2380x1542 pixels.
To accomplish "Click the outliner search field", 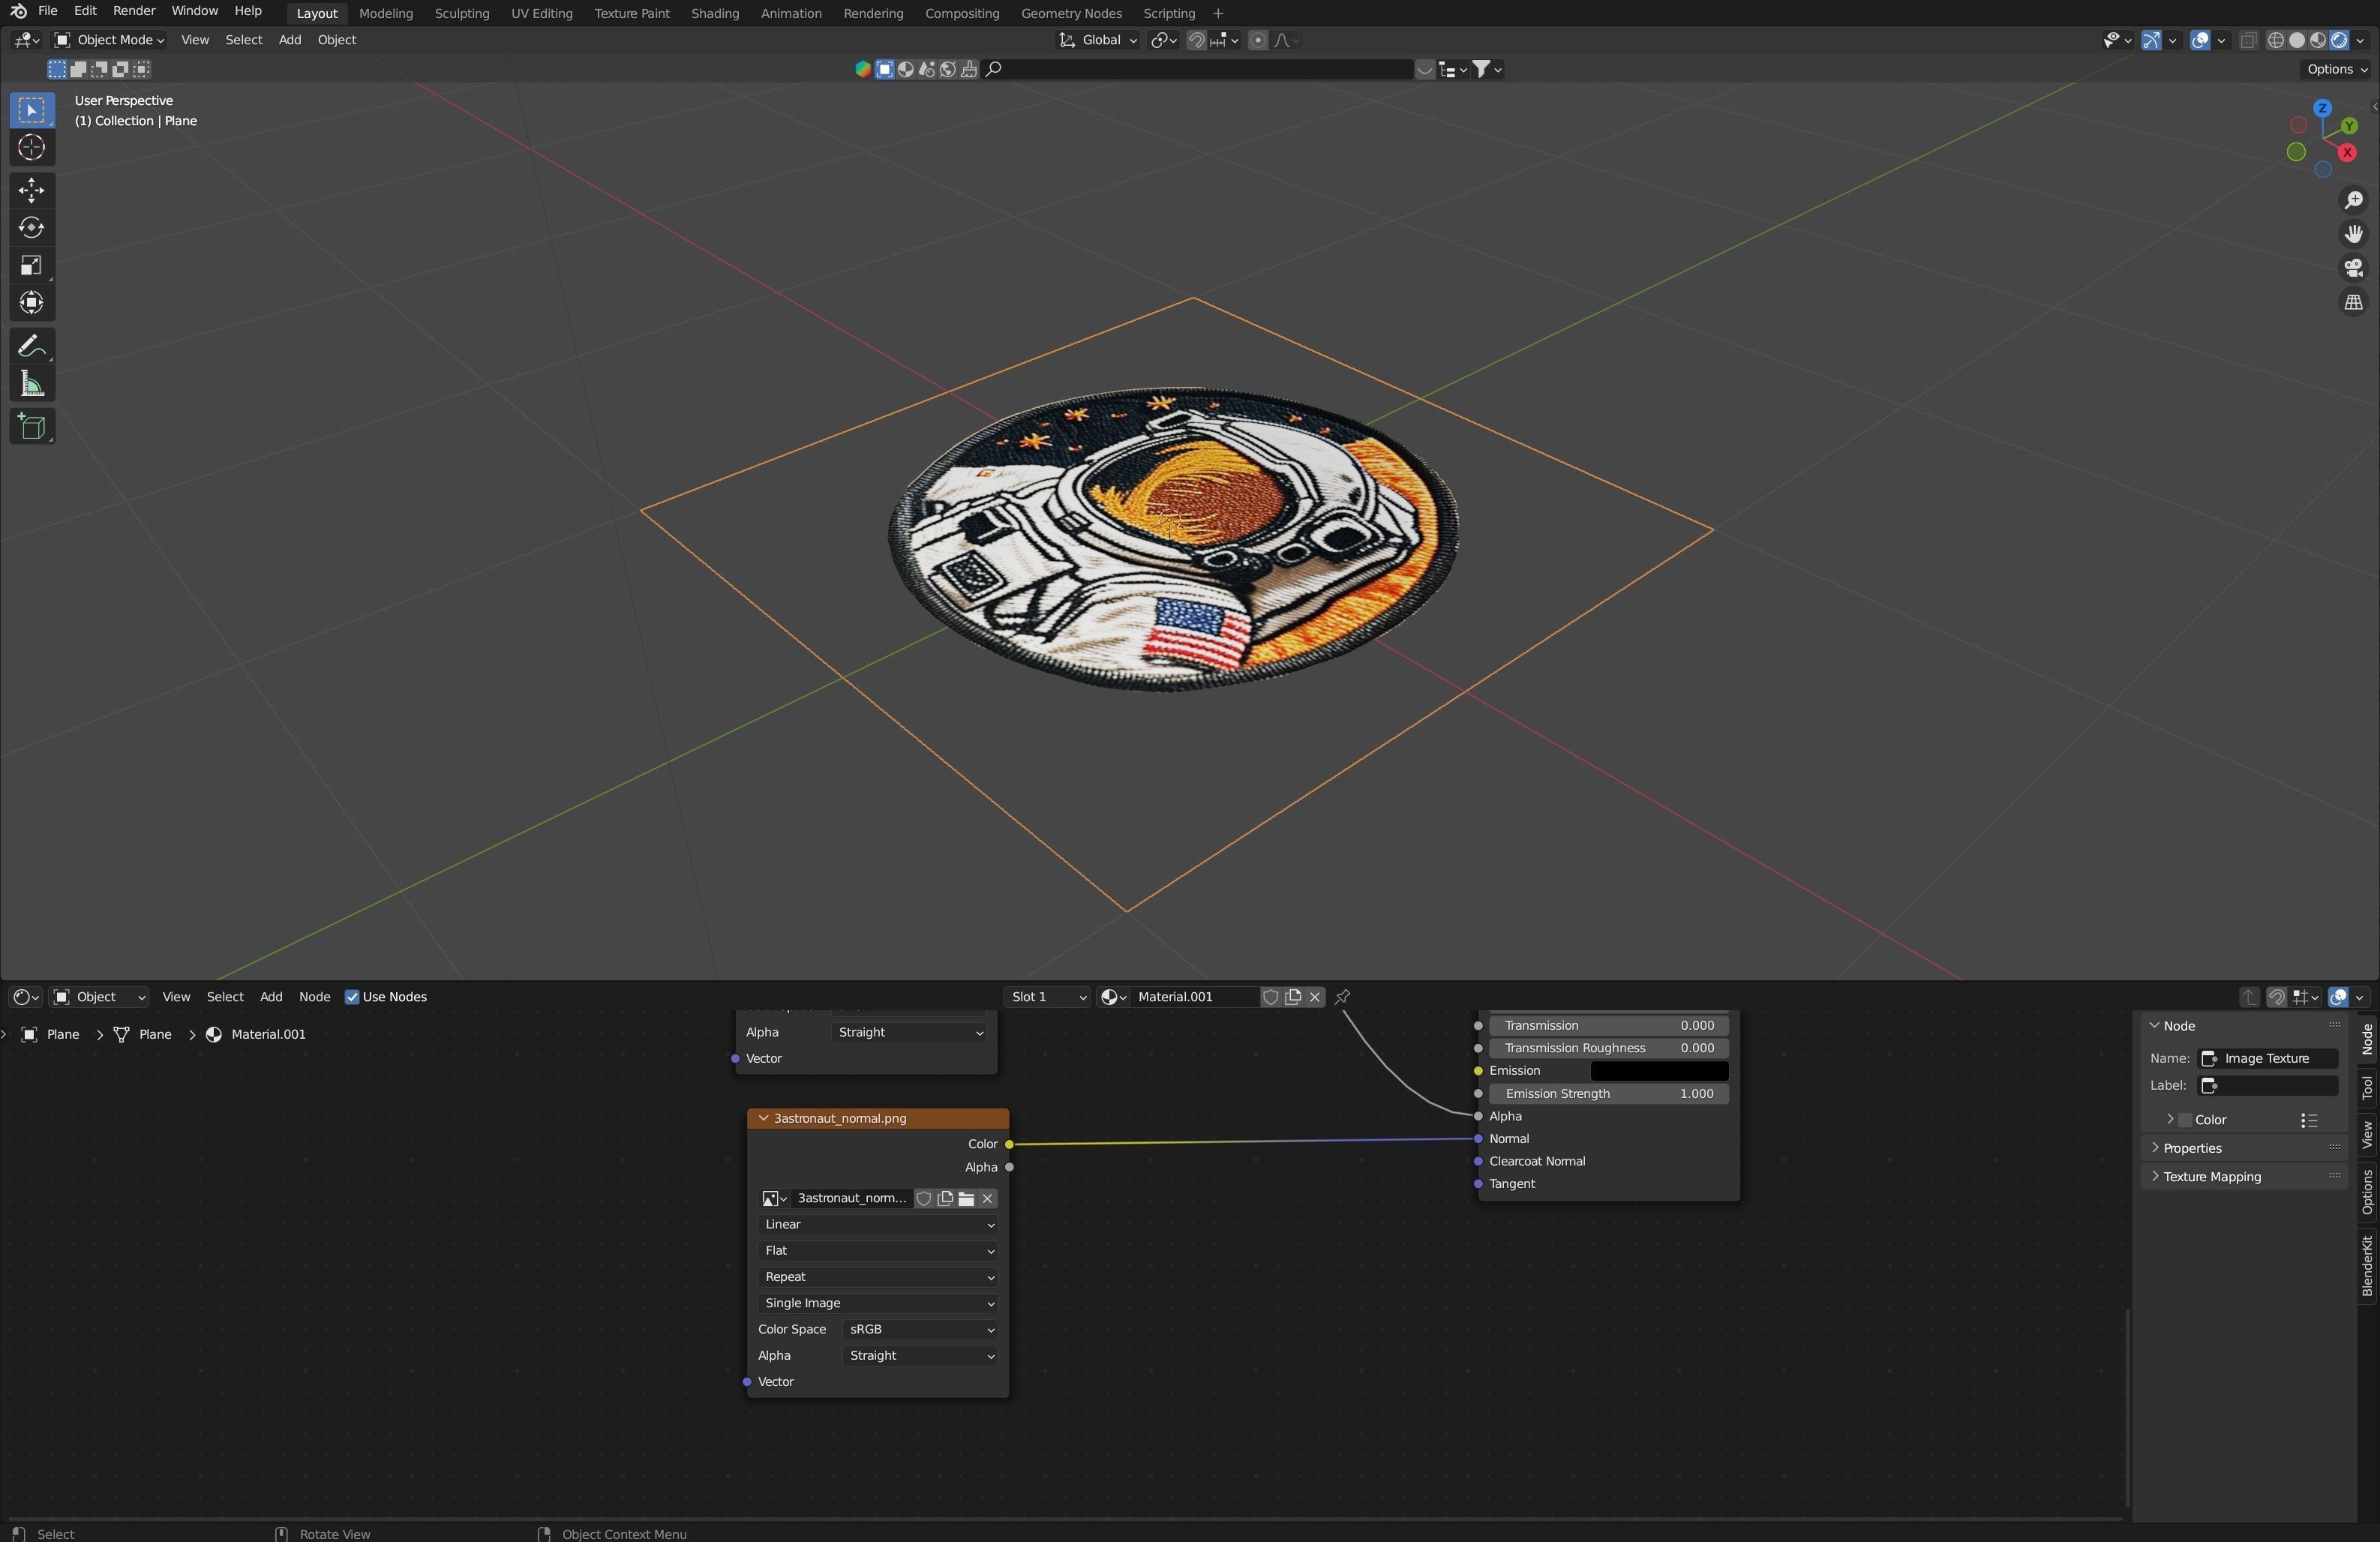I will pos(1199,69).
